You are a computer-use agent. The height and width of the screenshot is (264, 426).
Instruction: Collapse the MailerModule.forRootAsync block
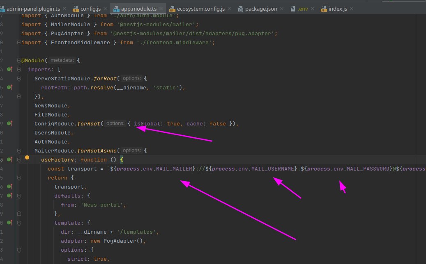[19, 150]
